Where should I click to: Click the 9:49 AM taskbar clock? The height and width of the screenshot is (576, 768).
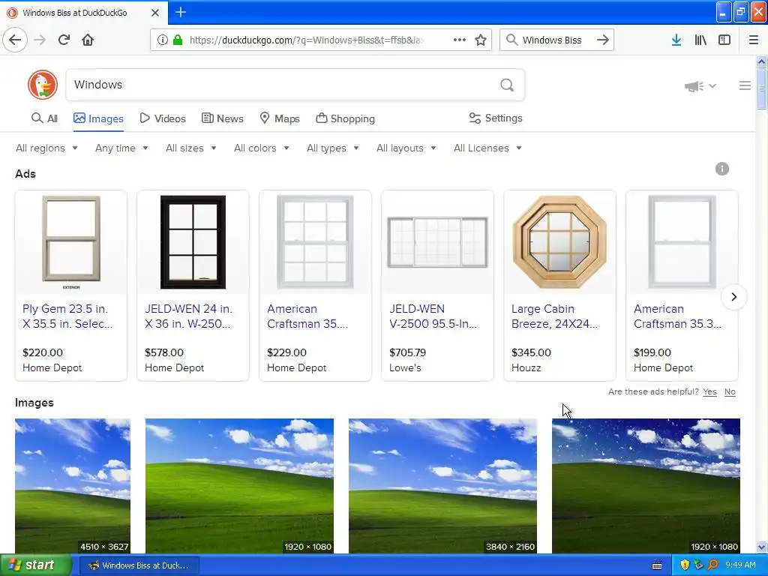coord(740,565)
